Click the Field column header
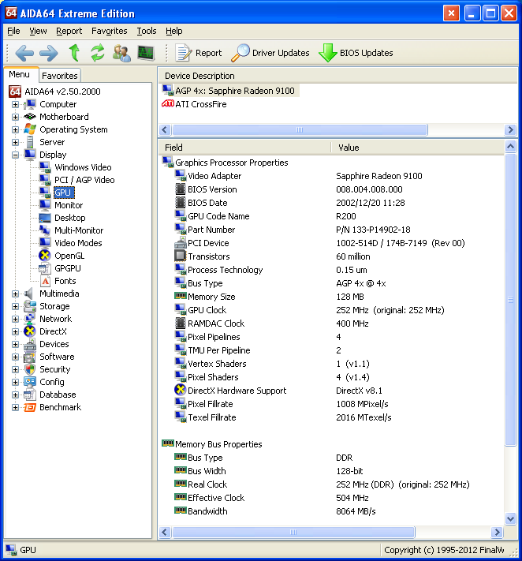The width and height of the screenshot is (522, 561). (246, 148)
